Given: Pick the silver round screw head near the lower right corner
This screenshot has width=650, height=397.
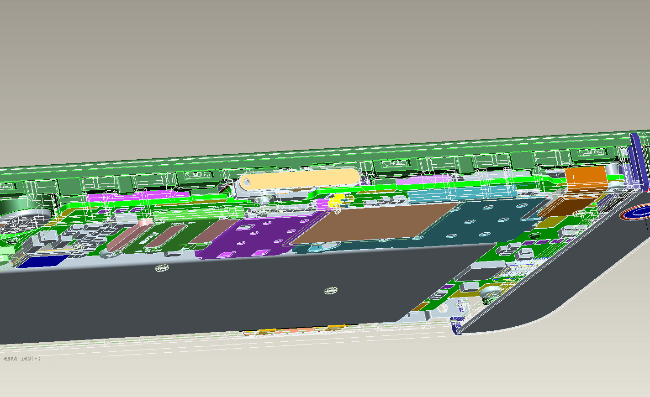Looking at the screenshot, I should coord(490,291).
